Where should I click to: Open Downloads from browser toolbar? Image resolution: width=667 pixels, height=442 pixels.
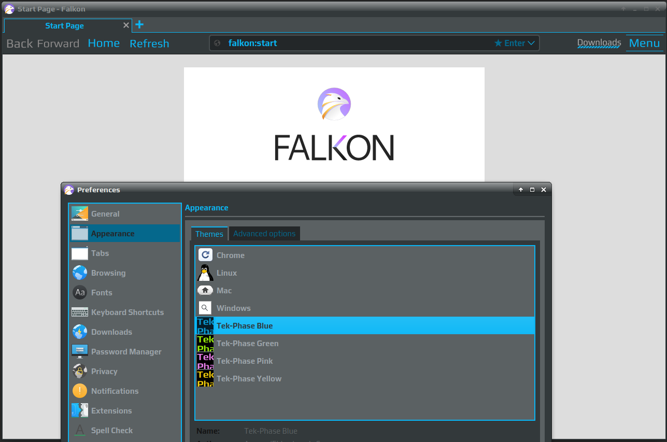(x=599, y=43)
